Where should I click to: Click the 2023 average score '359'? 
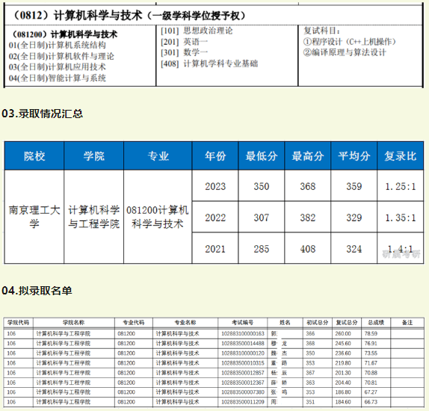pyautogui.click(x=354, y=186)
